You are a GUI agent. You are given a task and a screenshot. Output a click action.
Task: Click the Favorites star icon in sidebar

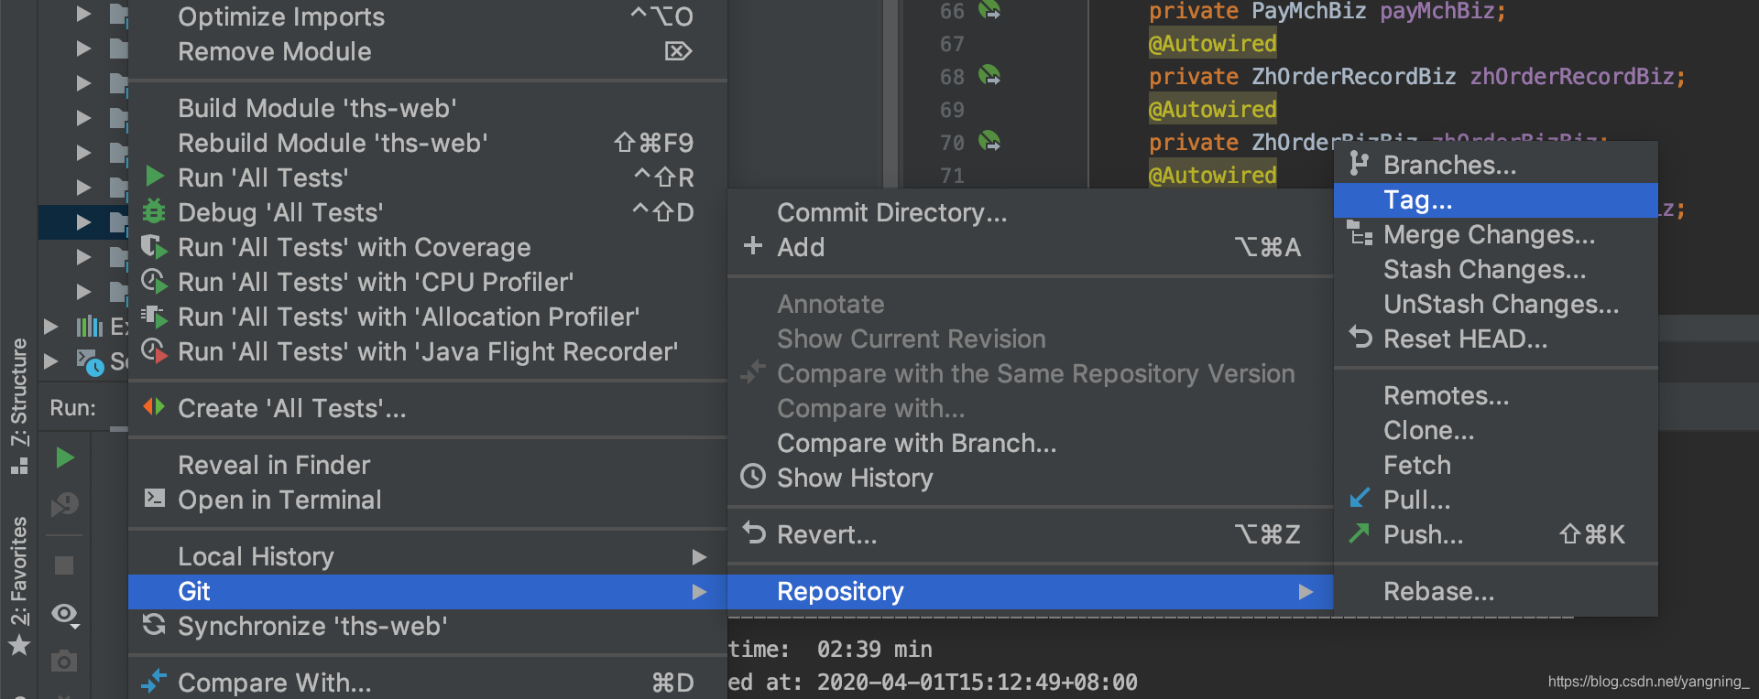click(19, 646)
